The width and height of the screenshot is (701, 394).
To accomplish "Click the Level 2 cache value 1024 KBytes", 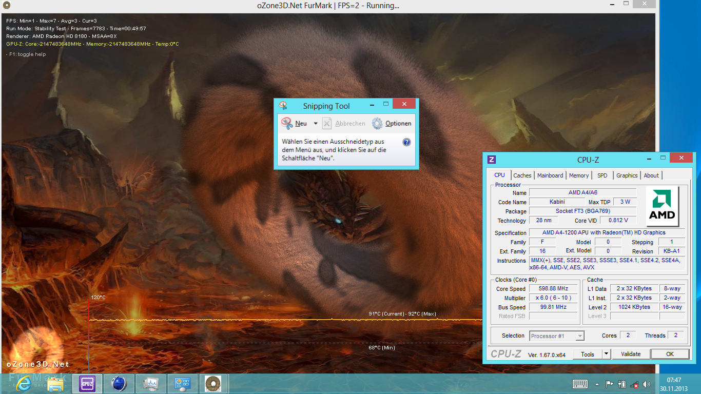I will [634, 307].
